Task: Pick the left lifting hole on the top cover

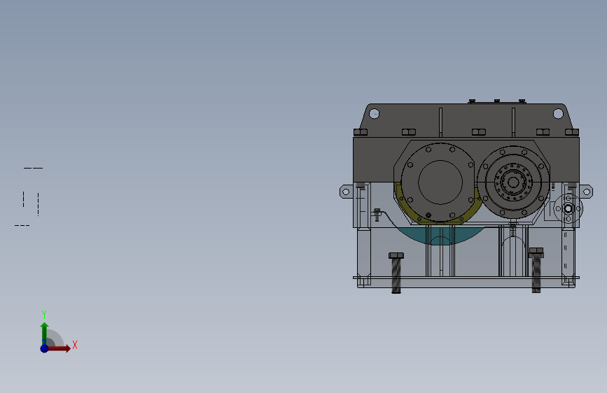Action: tap(375, 114)
